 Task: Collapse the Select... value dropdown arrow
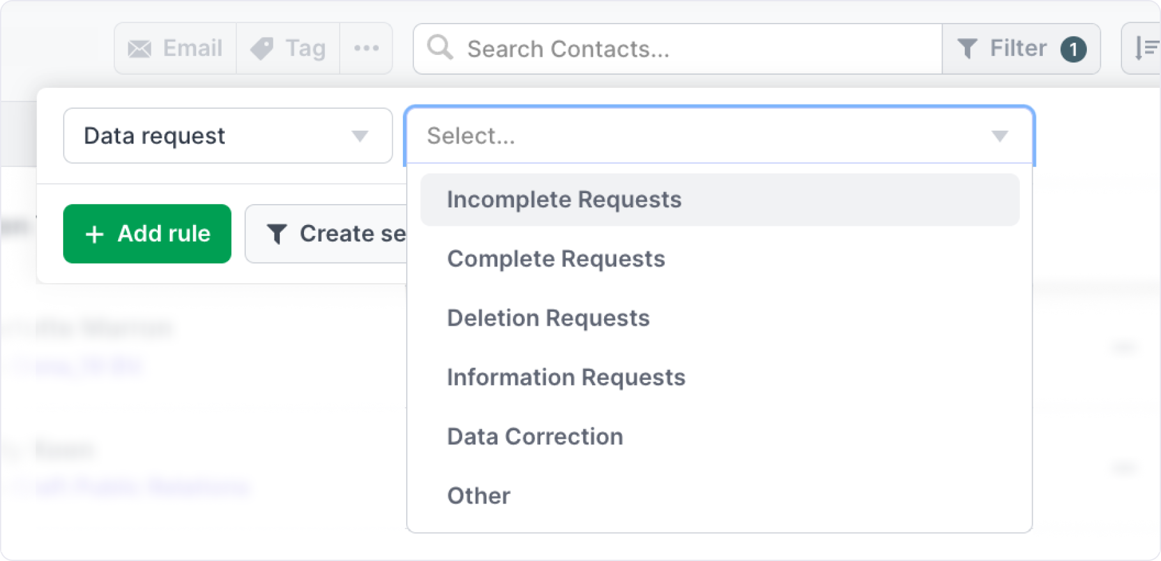coord(999,136)
